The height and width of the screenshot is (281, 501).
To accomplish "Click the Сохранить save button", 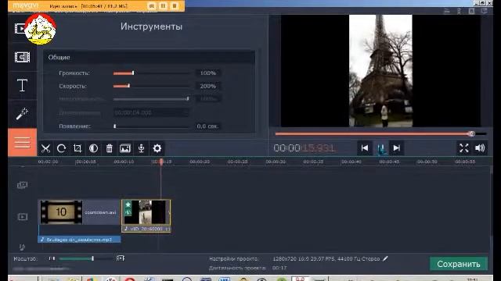I will (459, 264).
